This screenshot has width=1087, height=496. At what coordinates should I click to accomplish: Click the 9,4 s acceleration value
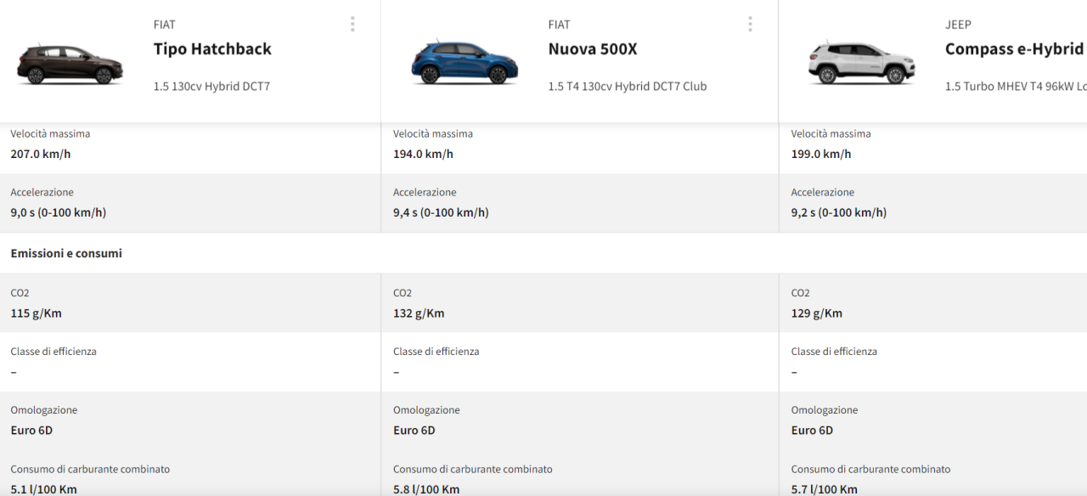(441, 212)
